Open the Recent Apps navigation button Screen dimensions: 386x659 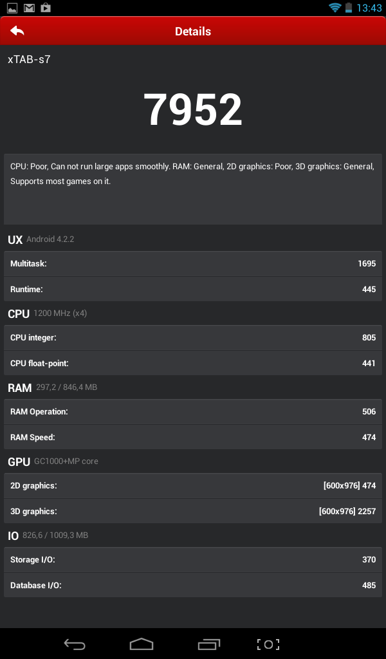click(x=209, y=644)
